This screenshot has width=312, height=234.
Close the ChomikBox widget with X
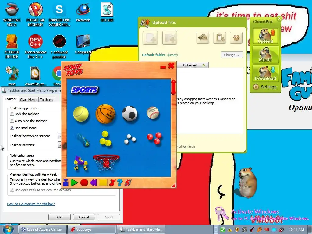279,19
